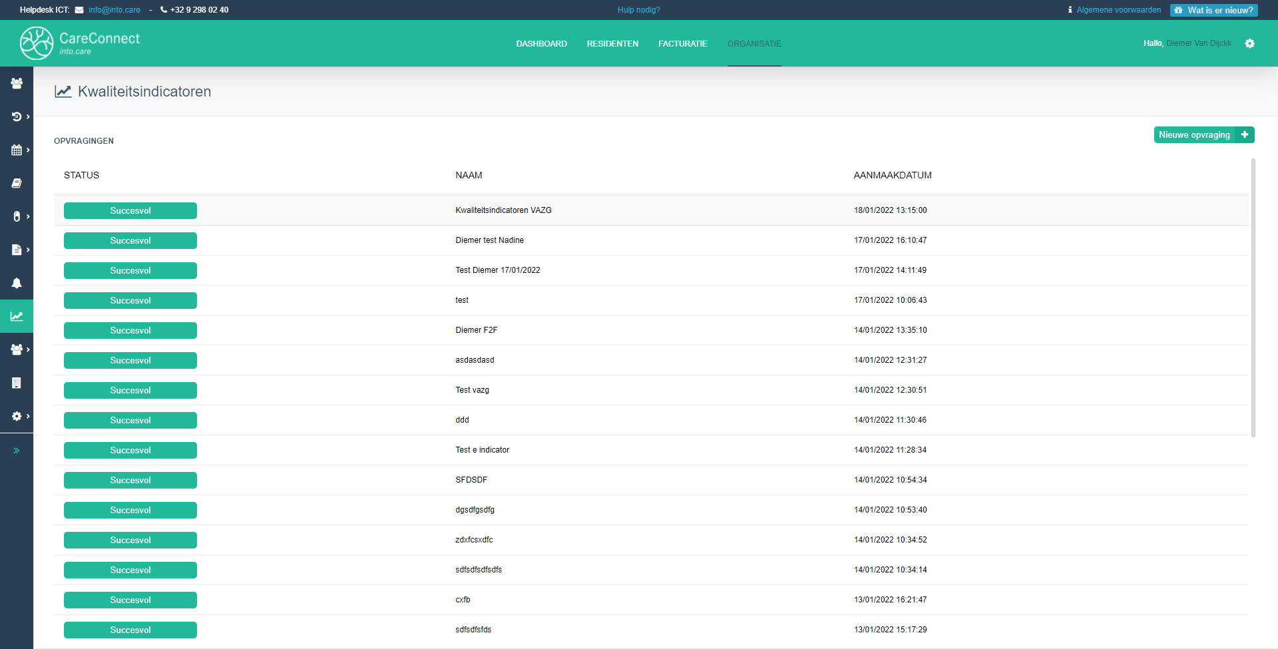Expand the sidebar with double chevron
Viewport: 1278px width, 649px height.
point(17,451)
